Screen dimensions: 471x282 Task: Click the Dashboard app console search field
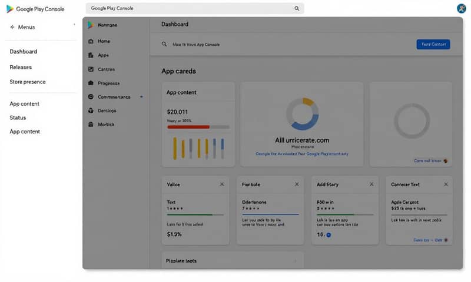pyautogui.click(x=283, y=45)
